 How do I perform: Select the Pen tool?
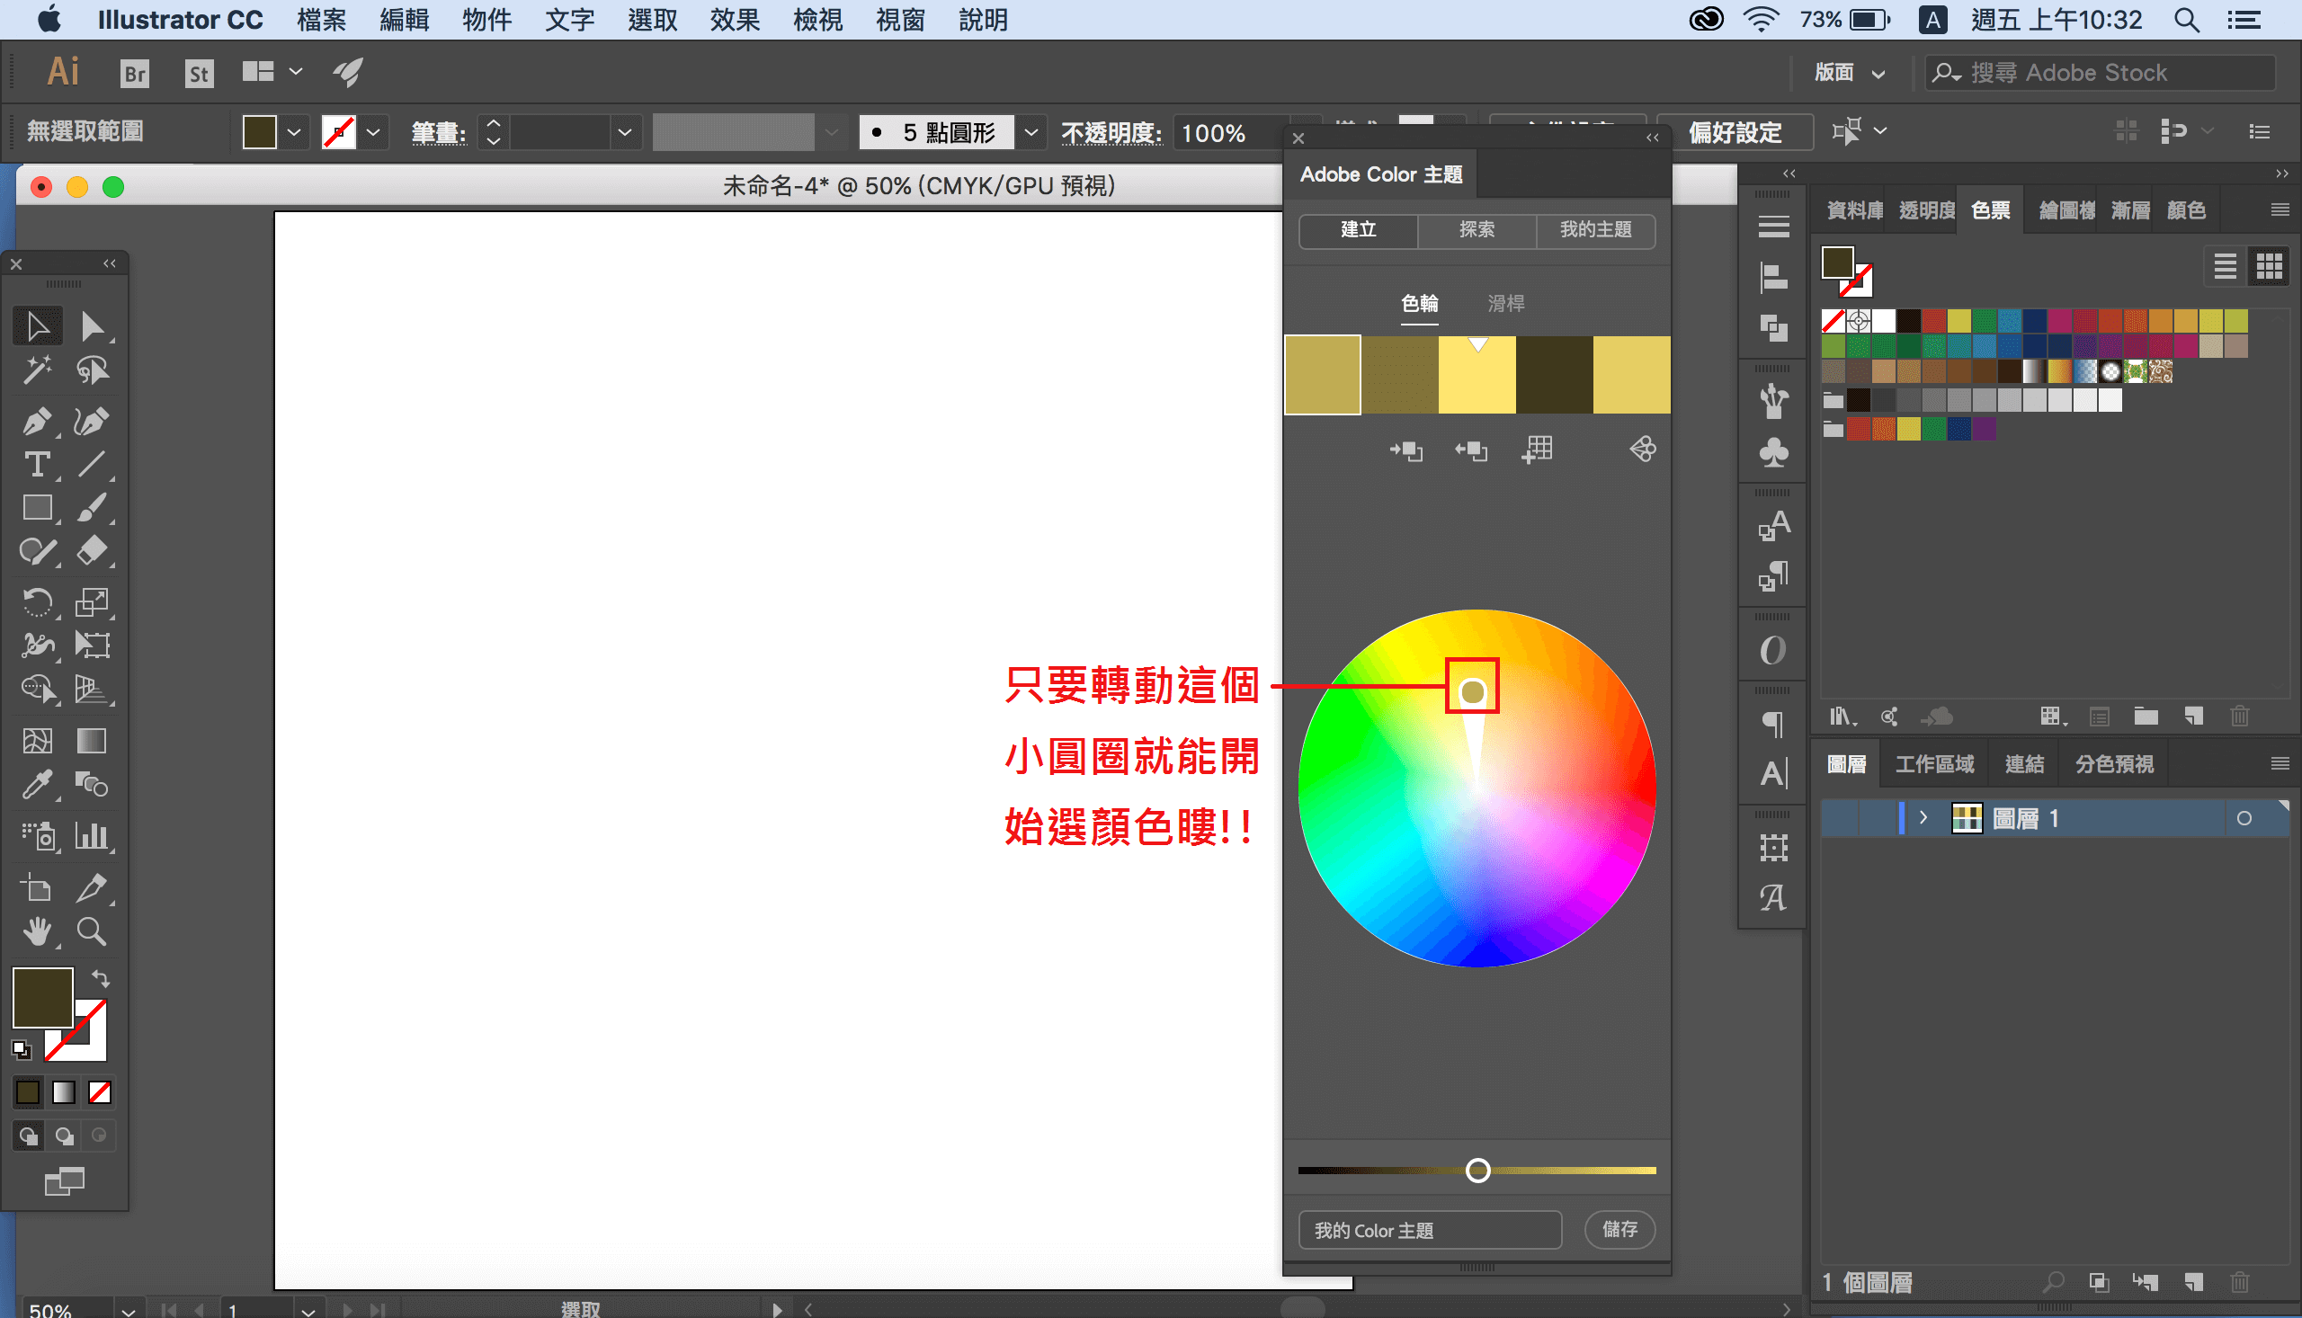coord(36,421)
